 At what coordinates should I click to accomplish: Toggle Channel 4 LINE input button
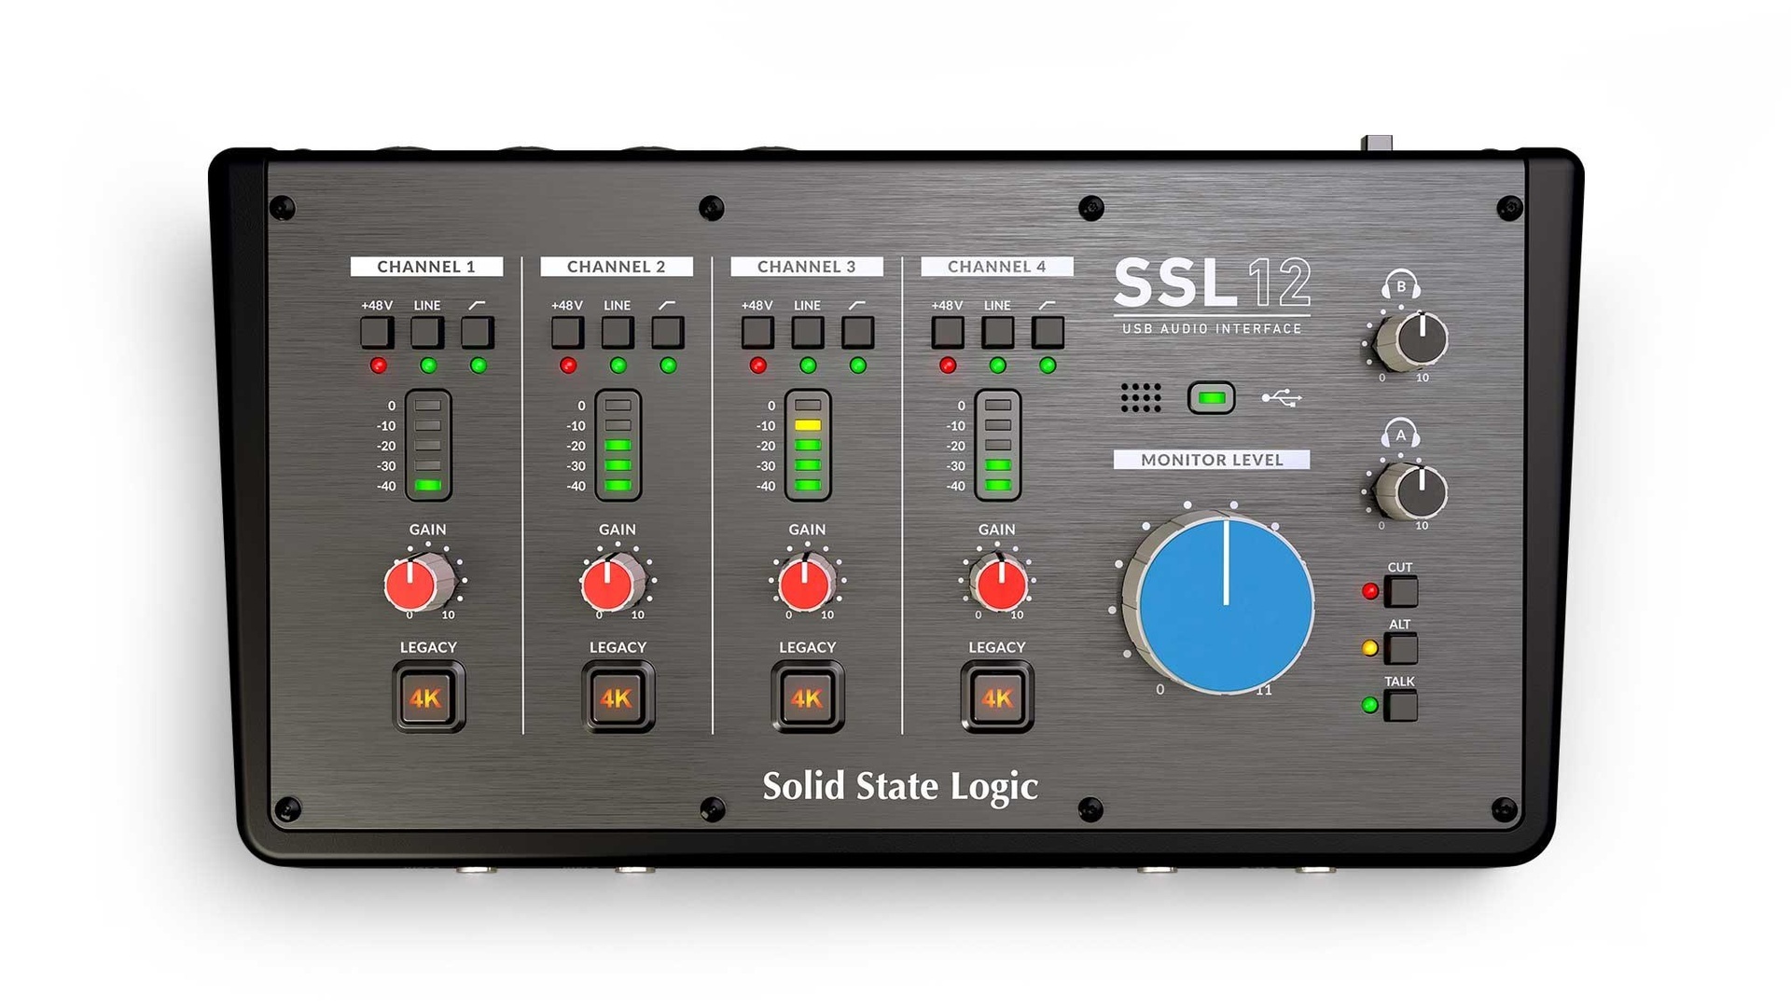[x=998, y=333]
